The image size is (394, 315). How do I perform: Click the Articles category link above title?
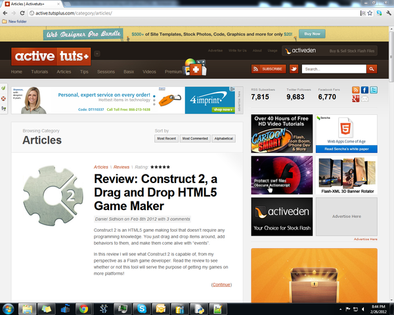[x=100, y=167]
